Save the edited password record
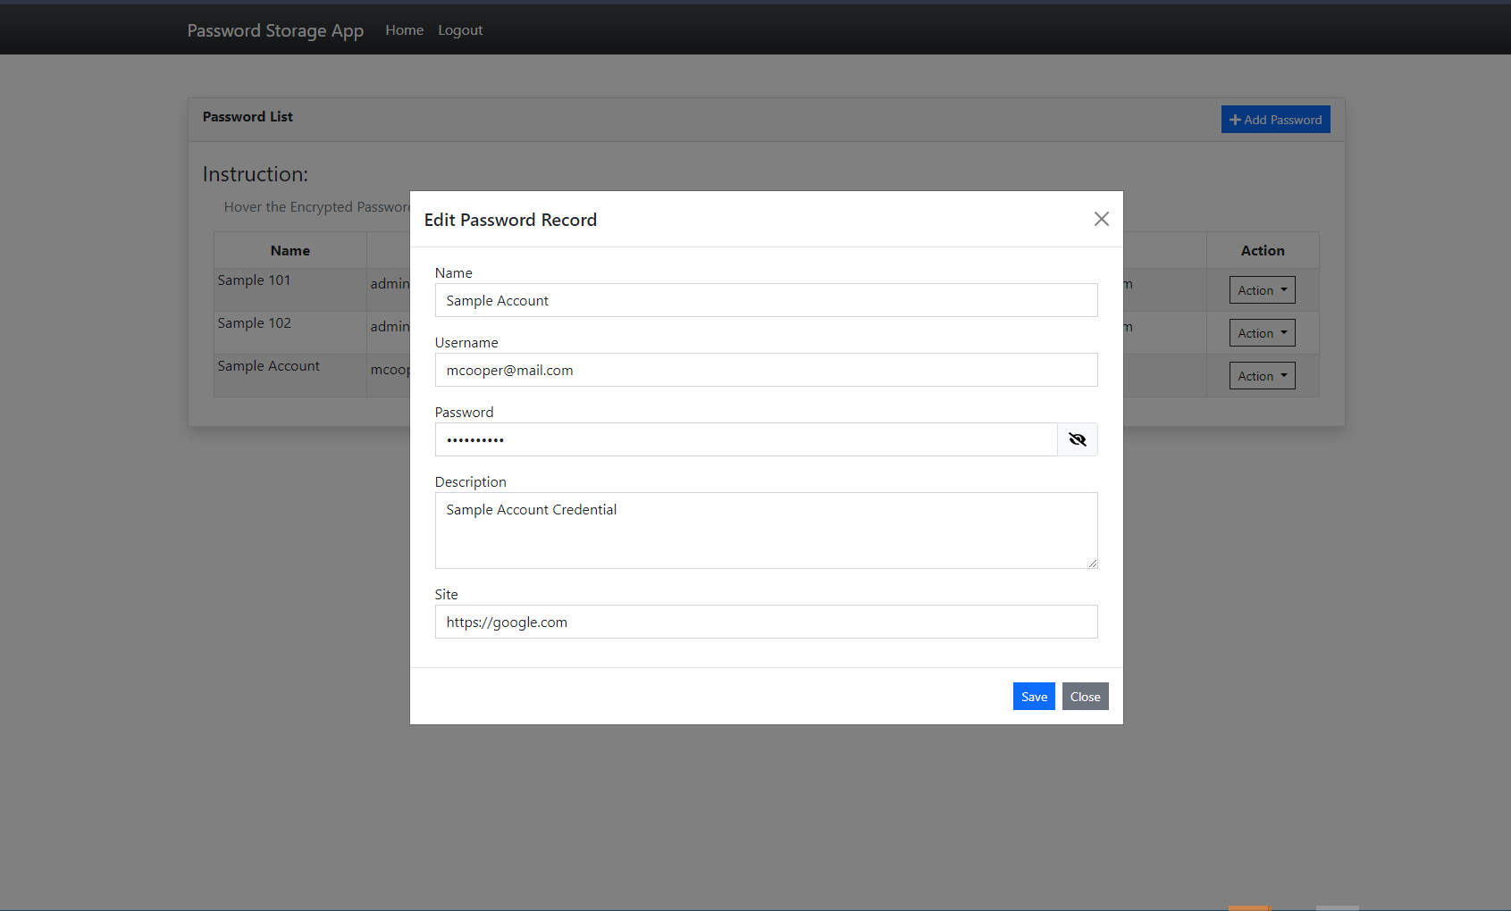 click(1034, 696)
